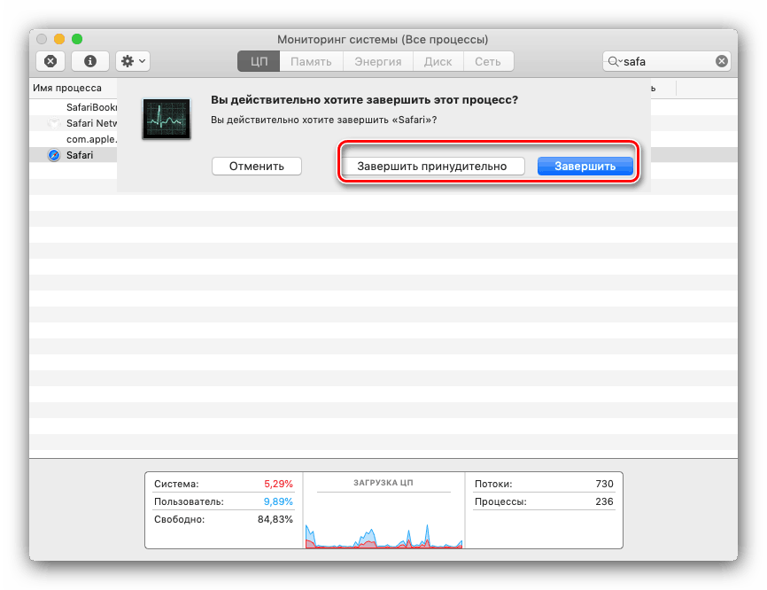Open the search magnifier options dropdown
Viewport: 767px width, 590px height.
(x=615, y=61)
